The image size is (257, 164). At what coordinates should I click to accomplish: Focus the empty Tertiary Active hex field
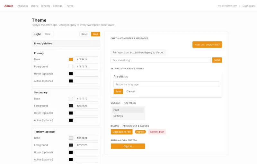click(86, 160)
